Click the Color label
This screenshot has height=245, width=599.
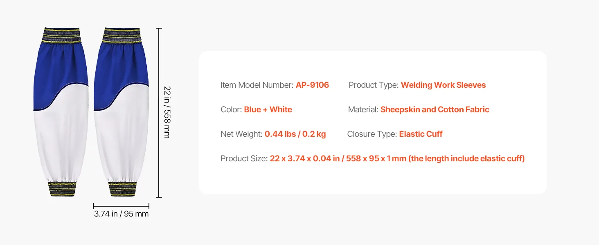[231, 109]
